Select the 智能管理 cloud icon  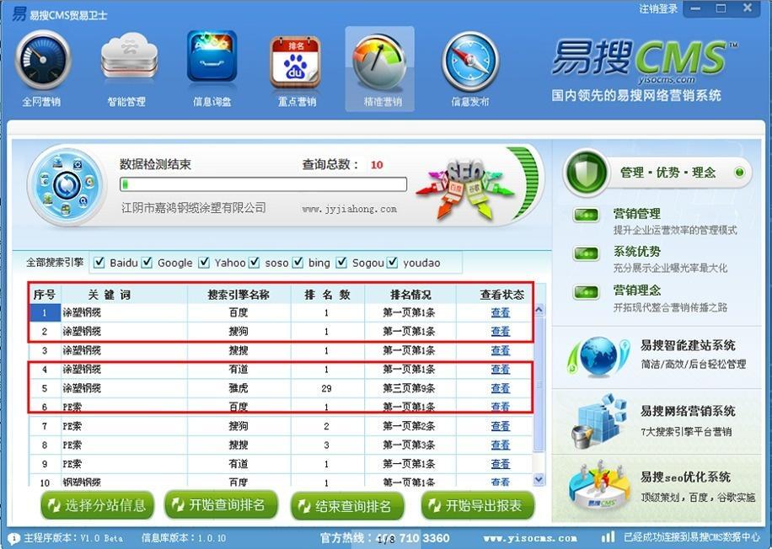[x=127, y=59]
